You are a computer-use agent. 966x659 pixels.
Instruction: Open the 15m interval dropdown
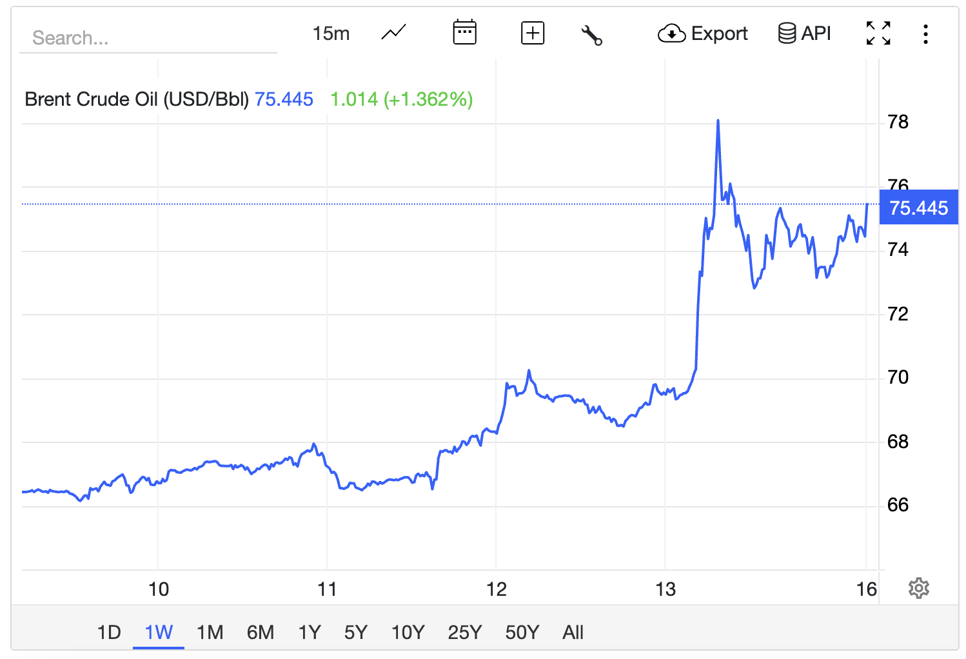[x=331, y=33]
